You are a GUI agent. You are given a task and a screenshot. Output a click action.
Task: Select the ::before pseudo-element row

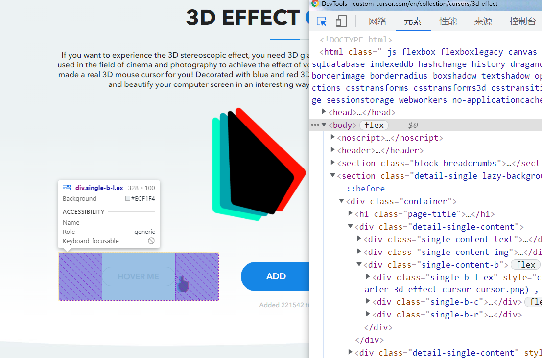pos(366,189)
